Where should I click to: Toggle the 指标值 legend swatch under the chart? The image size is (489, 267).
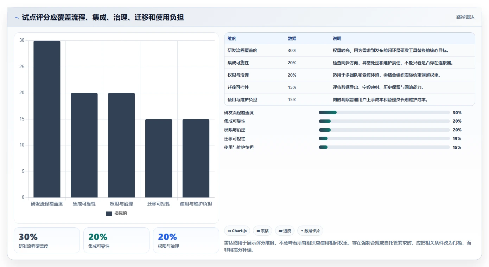point(109,213)
